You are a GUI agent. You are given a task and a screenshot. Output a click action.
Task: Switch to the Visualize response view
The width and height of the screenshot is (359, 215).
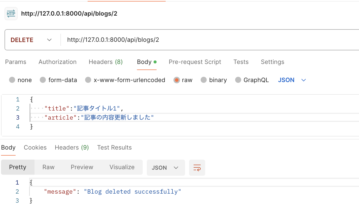(x=122, y=167)
